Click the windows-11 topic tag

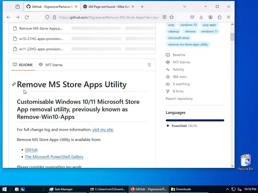point(209,31)
